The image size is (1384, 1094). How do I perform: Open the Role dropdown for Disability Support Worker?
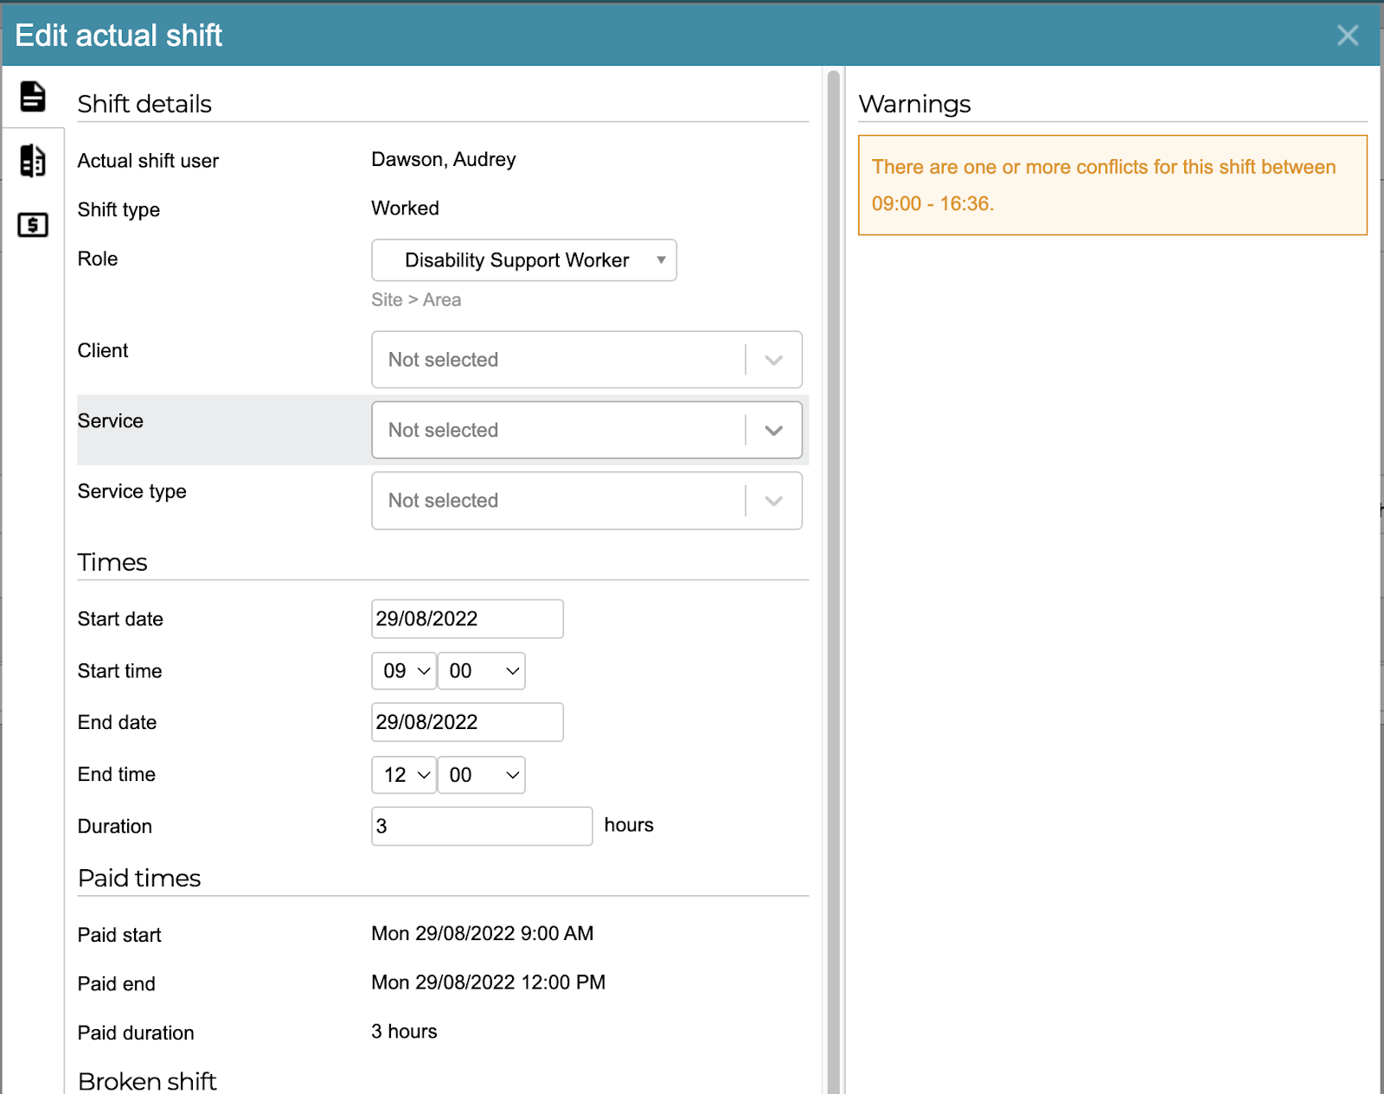524,260
